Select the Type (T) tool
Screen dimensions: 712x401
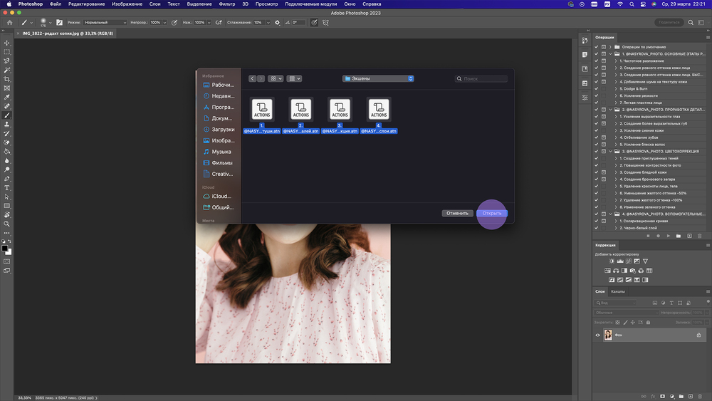[x=7, y=187]
